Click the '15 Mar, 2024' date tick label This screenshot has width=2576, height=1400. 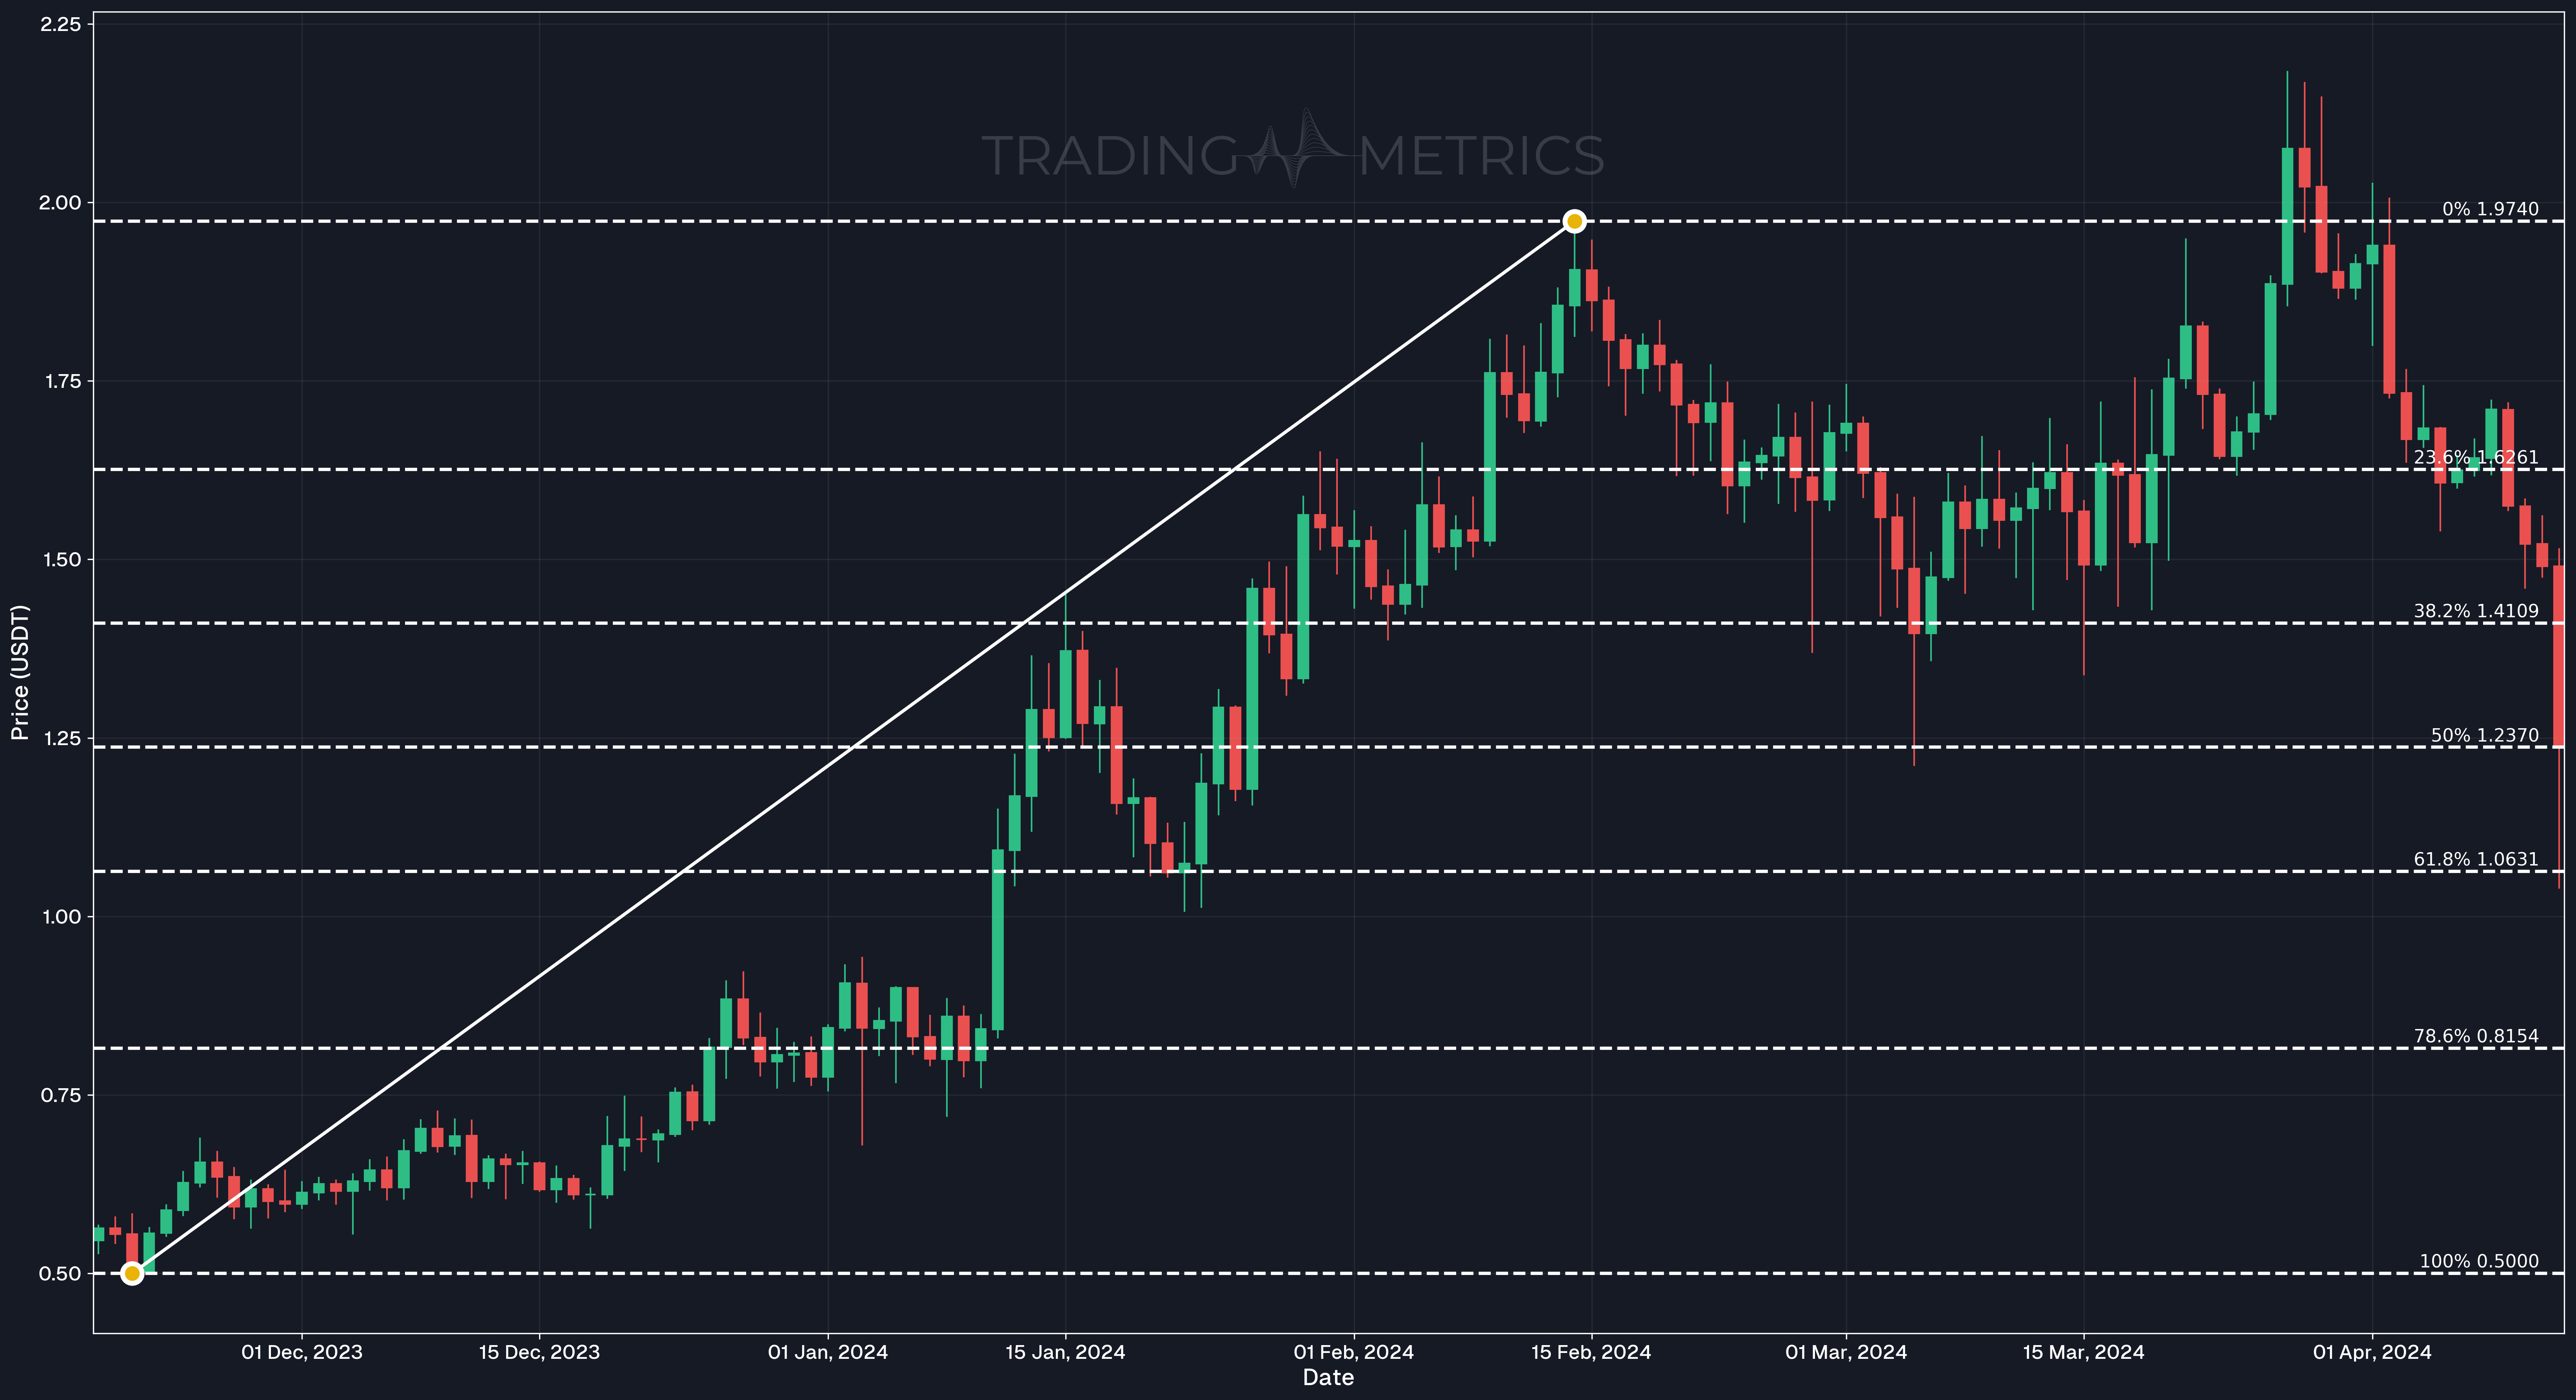2084,1353
